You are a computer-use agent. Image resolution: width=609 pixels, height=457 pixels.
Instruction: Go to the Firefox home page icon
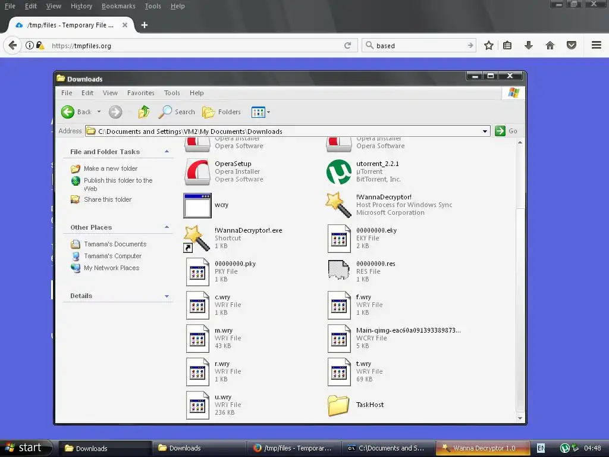point(550,45)
